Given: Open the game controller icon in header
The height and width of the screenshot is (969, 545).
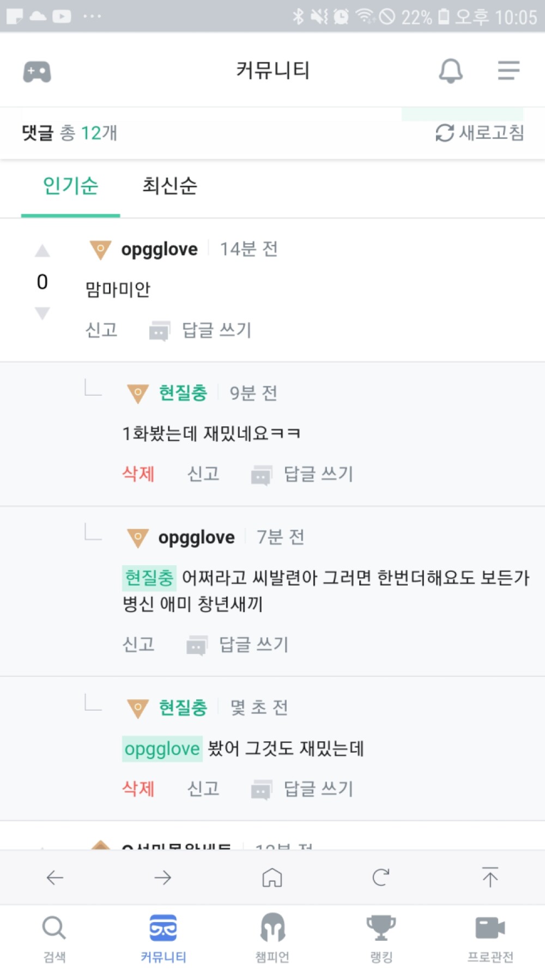Looking at the screenshot, I should pyautogui.click(x=37, y=71).
